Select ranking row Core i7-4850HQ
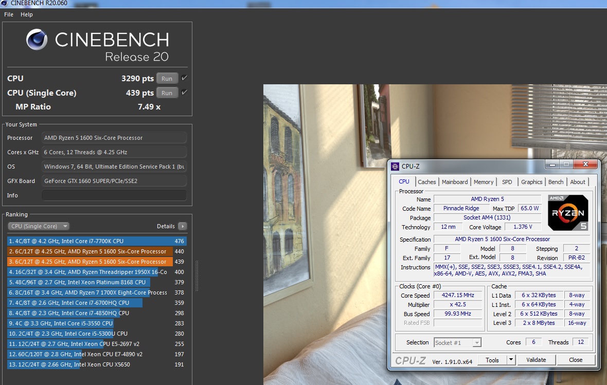Viewport: 607px width, 385px height. pyautogui.click(x=97, y=313)
